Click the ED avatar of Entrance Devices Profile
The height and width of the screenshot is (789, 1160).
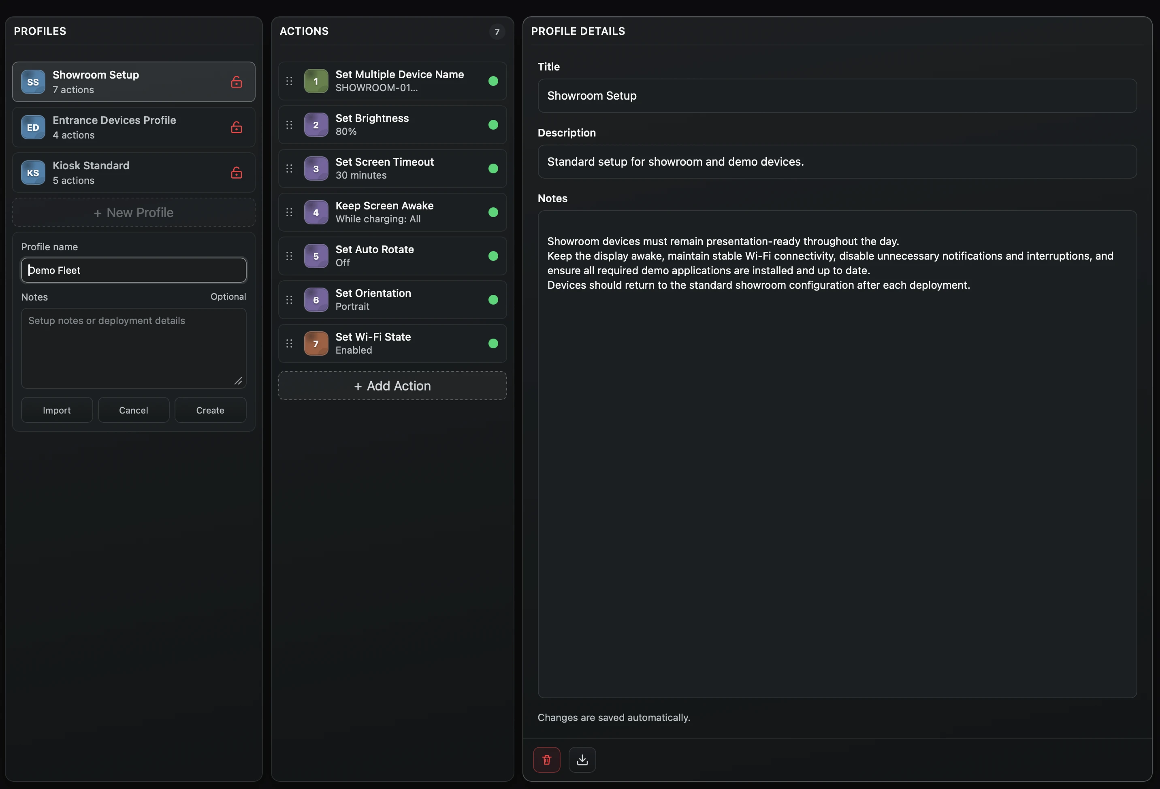pyautogui.click(x=33, y=127)
